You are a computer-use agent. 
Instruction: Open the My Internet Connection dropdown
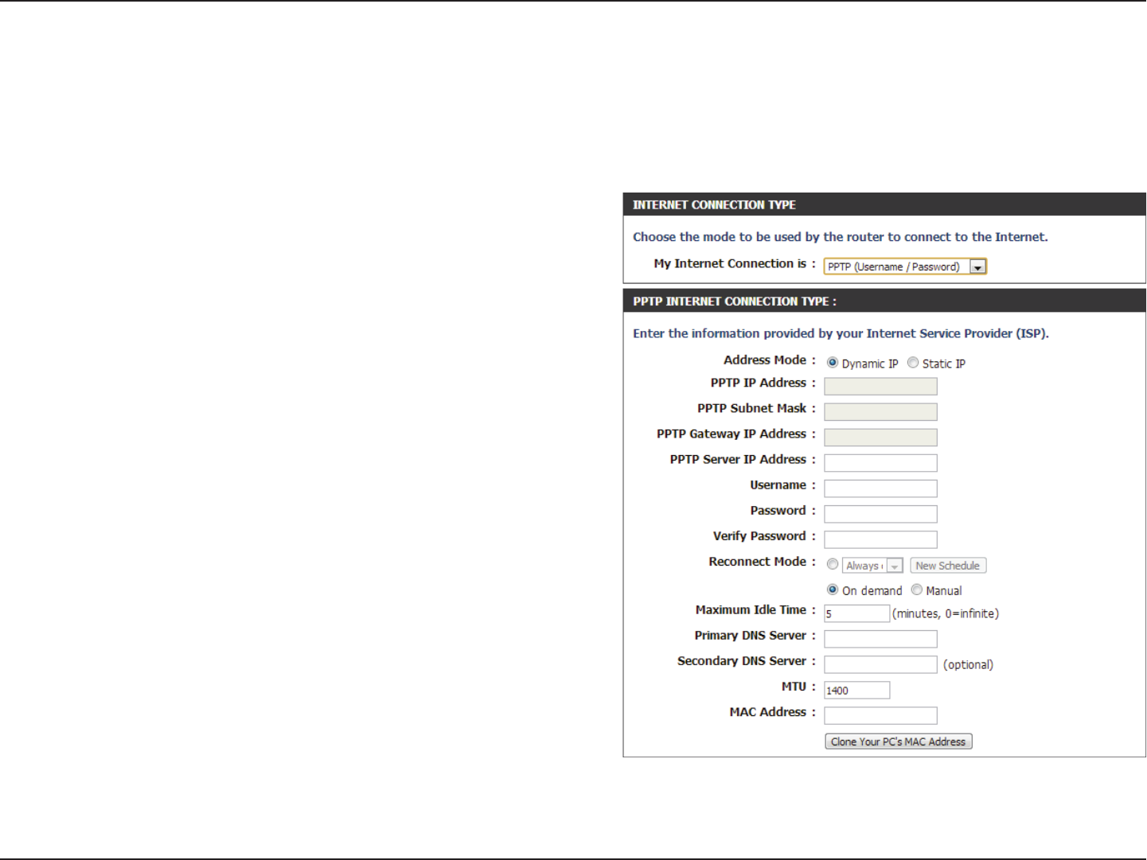click(x=905, y=267)
